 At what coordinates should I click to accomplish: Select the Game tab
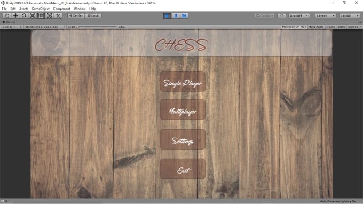click(9, 22)
